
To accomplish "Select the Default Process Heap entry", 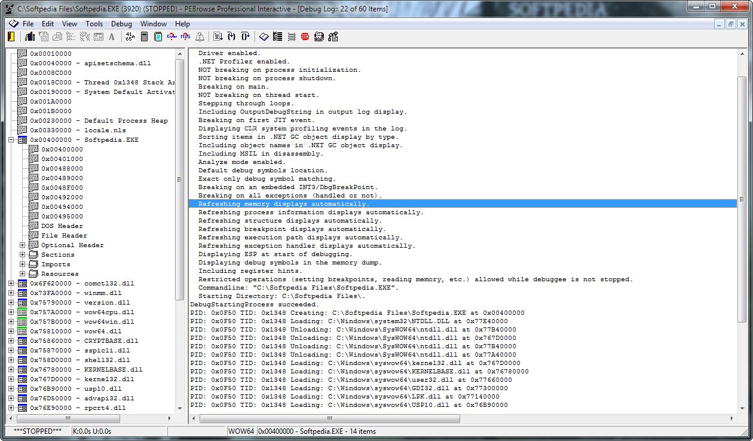I will click(x=99, y=120).
